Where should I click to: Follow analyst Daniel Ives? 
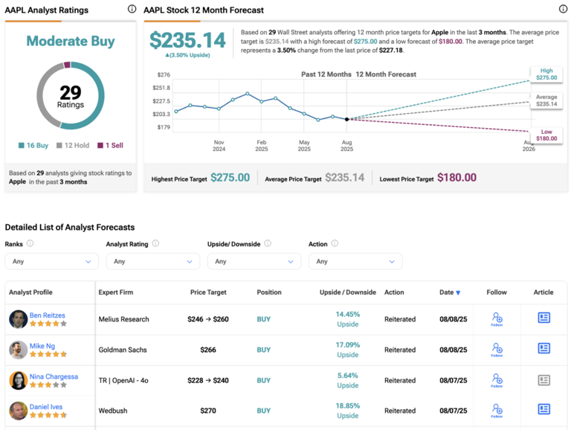[x=497, y=411]
